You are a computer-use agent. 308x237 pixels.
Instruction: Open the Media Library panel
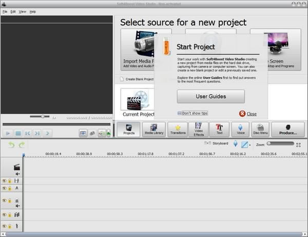tap(153, 130)
